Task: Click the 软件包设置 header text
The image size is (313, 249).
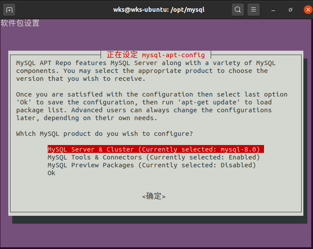Action: (20, 23)
